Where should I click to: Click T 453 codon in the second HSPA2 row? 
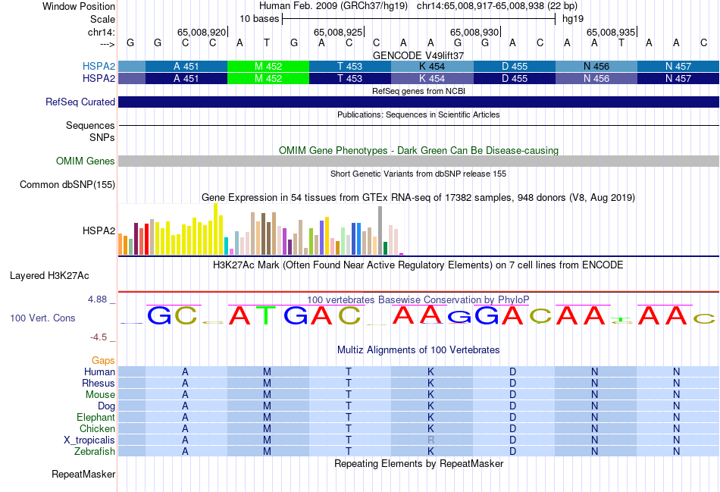(350, 79)
